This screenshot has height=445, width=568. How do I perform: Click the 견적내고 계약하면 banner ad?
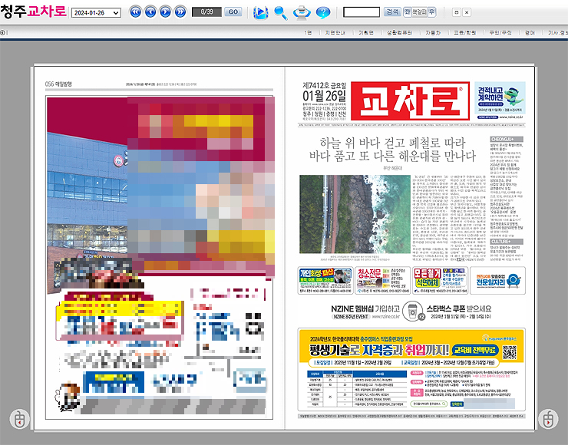coord(500,101)
